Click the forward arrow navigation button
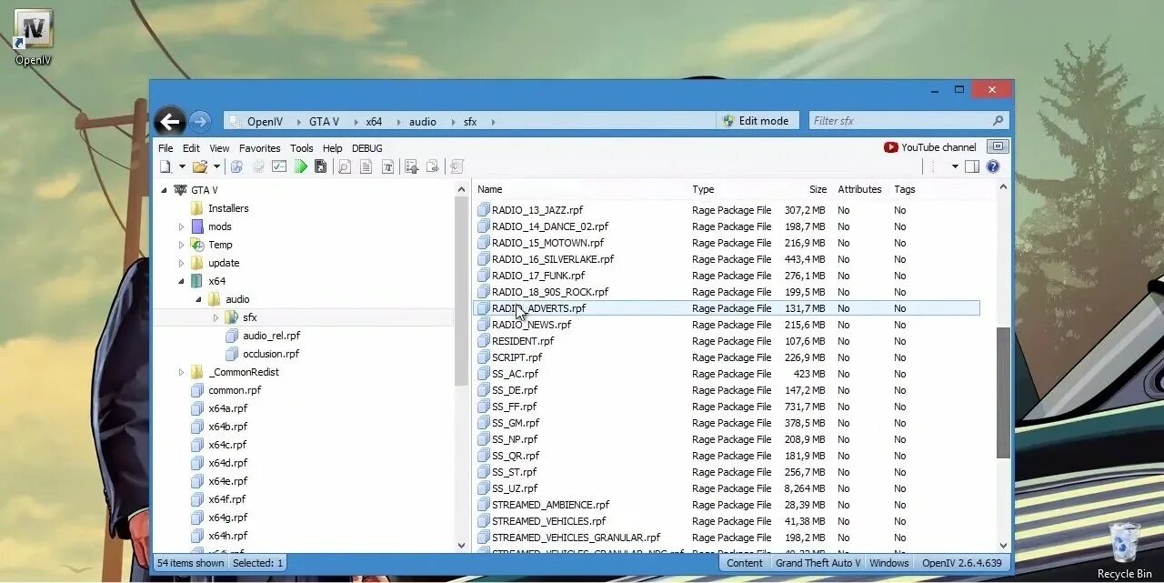 (200, 121)
